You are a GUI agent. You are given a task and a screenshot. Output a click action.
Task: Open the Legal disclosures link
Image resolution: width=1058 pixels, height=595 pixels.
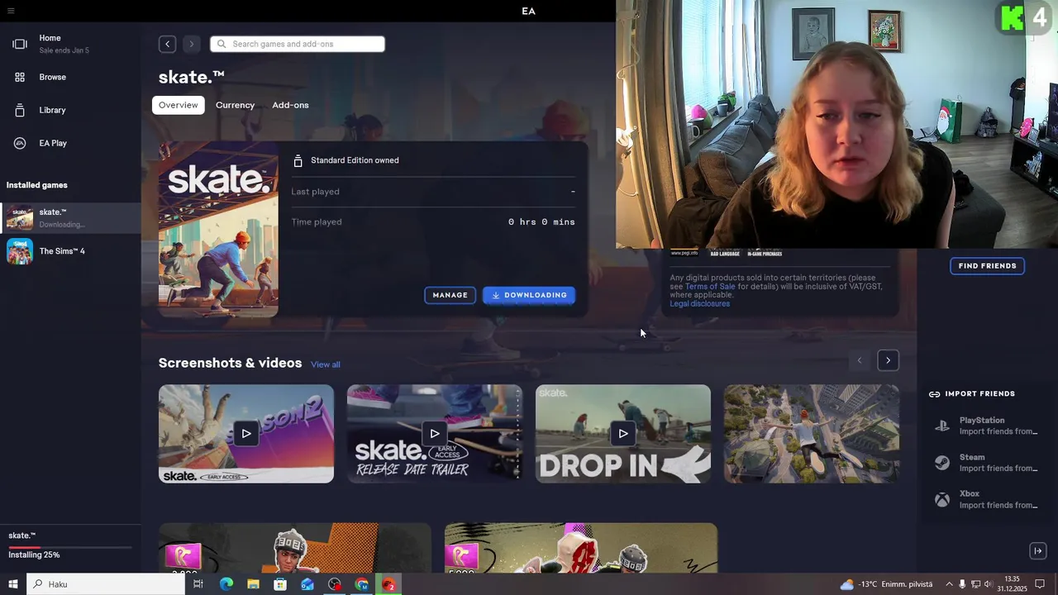pyautogui.click(x=699, y=304)
